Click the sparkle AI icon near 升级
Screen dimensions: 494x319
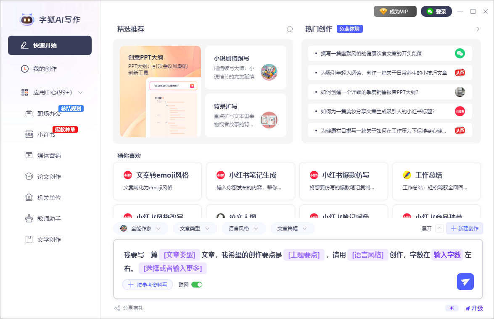point(452,309)
